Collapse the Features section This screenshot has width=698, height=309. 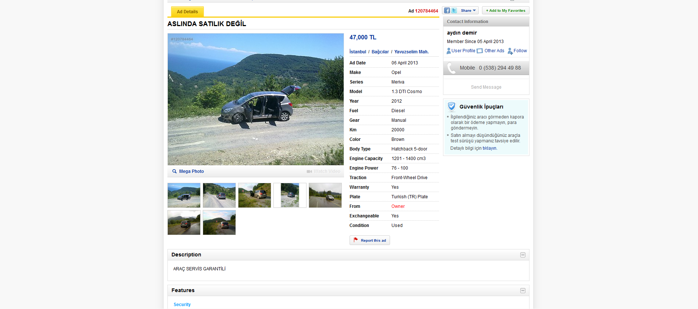click(x=522, y=291)
